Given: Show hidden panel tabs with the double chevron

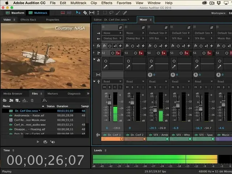Looking at the screenshot, I should (88, 94).
